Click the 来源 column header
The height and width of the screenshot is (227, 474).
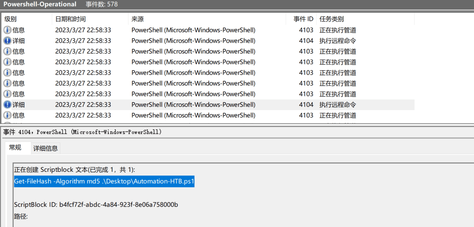click(x=137, y=19)
